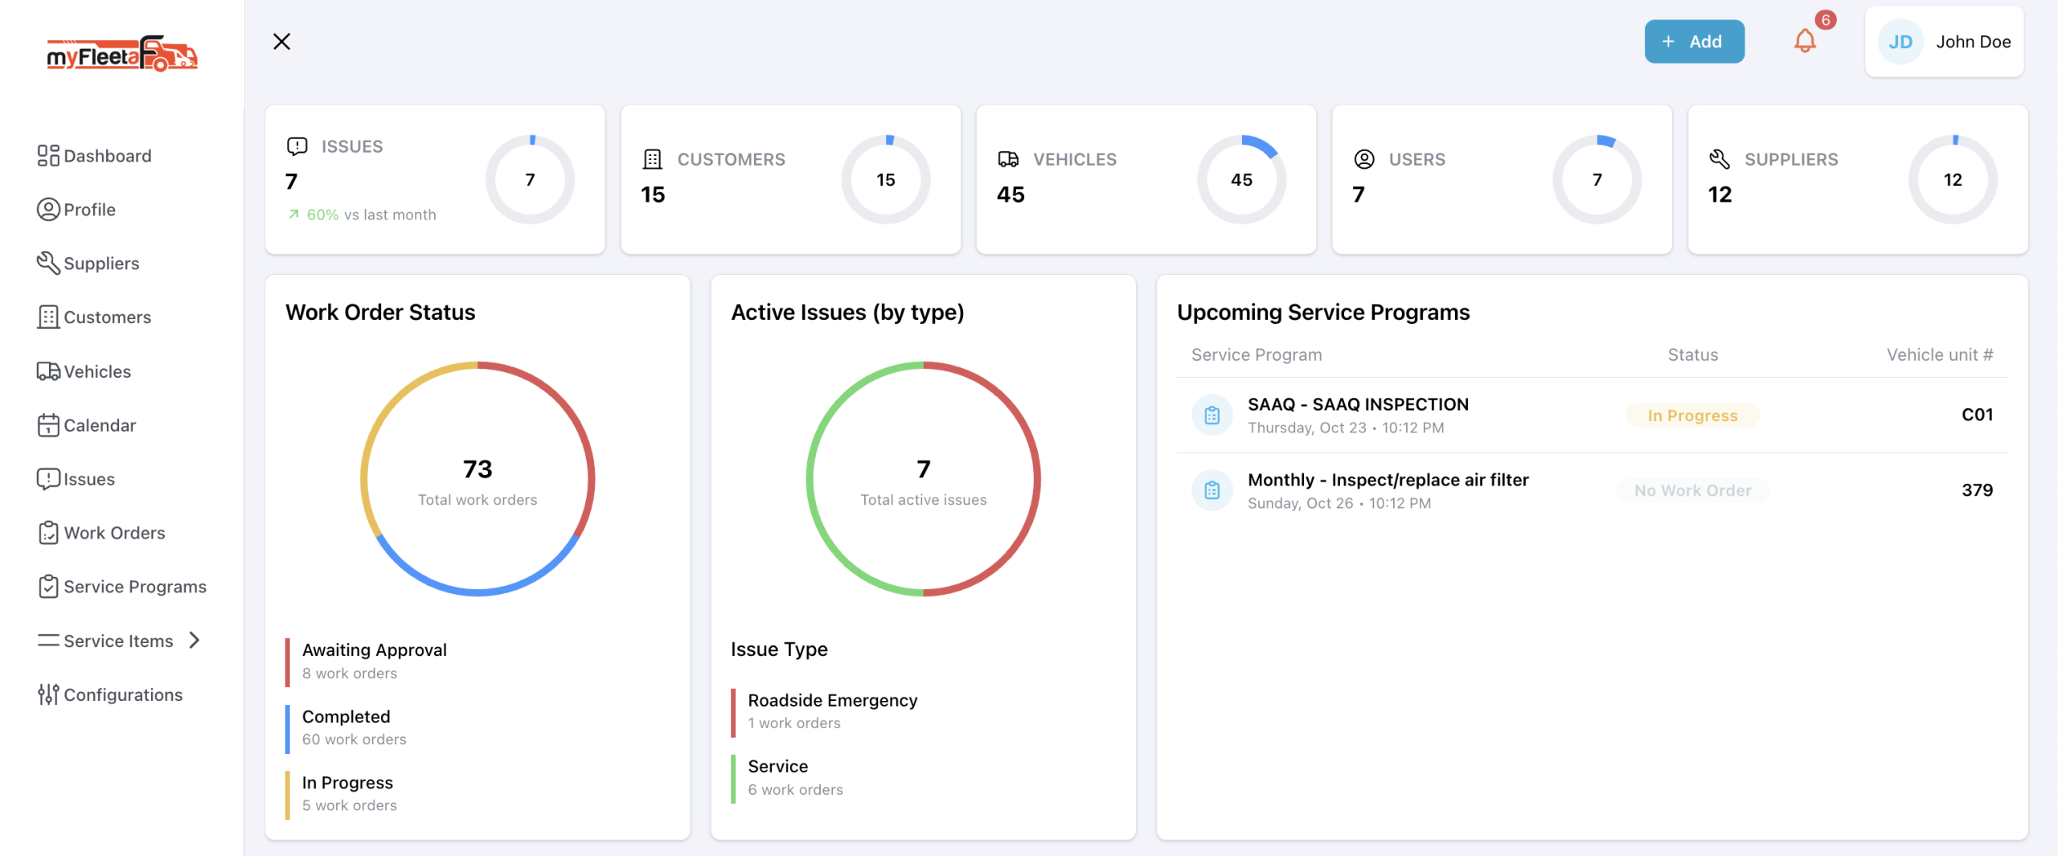Click the No Work Order status badge
Viewport: 2058px width, 856px height.
(1692, 490)
